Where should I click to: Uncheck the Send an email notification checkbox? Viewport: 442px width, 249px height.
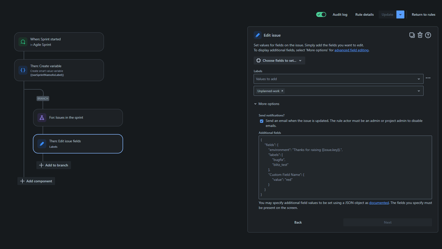coord(261,121)
